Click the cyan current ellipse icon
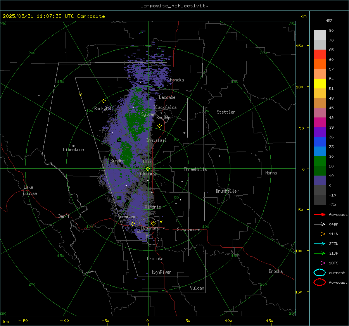This screenshot has height=326, width=349. pyautogui.click(x=320, y=273)
